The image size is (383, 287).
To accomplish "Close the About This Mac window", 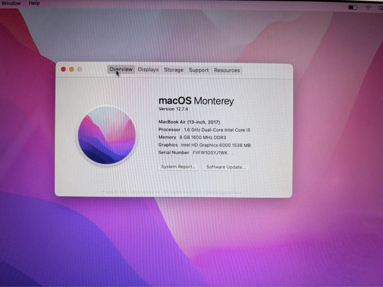I will pos(63,69).
